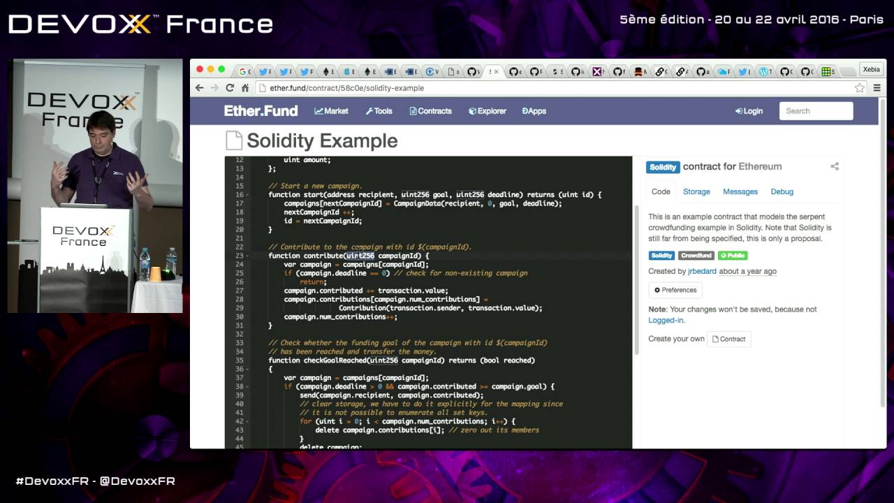Screen dimensions: 894x503
Task: Click the code editor vertical scrollbar
Action: [x=636, y=279]
